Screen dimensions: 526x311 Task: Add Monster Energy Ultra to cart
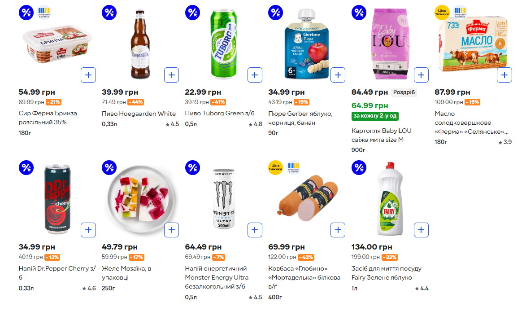point(255,230)
